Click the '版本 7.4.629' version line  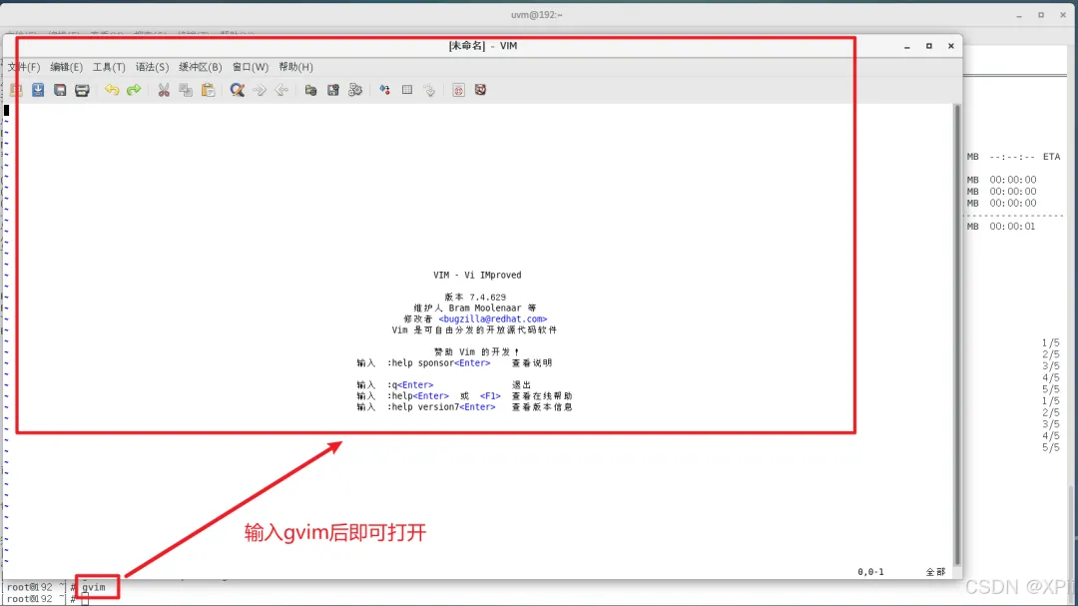pyautogui.click(x=475, y=298)
